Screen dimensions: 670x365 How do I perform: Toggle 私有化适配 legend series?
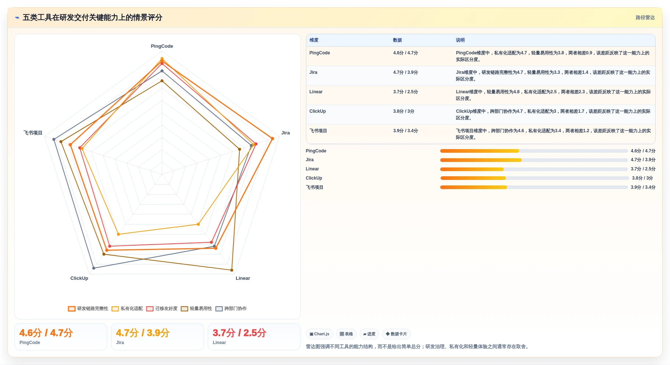coord(127,308)
